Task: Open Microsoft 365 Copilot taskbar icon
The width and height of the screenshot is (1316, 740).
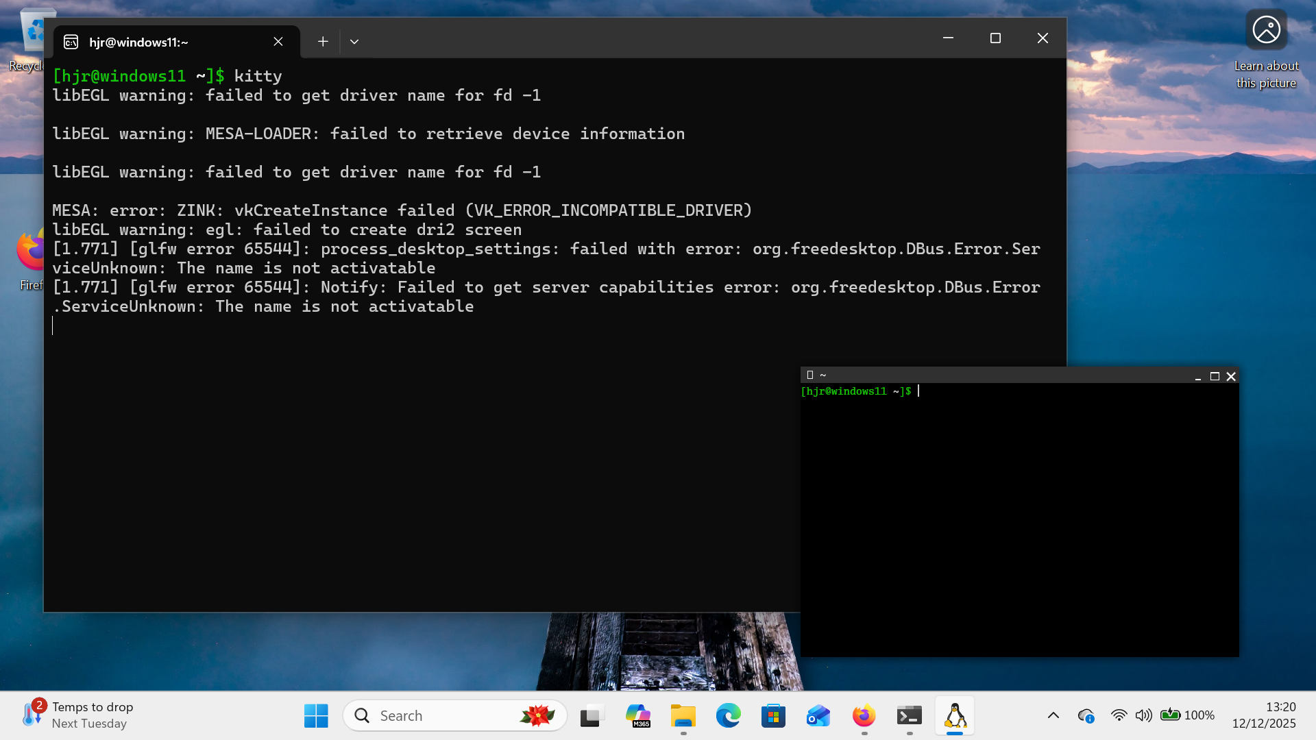Action: [637, 716]
